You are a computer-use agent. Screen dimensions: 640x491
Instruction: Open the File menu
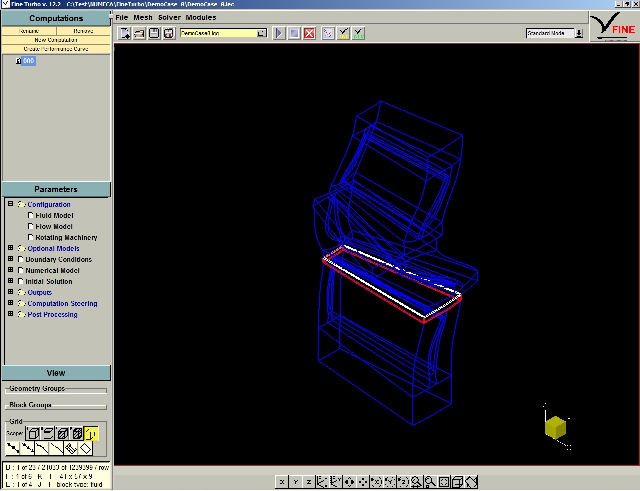point(122,17)
